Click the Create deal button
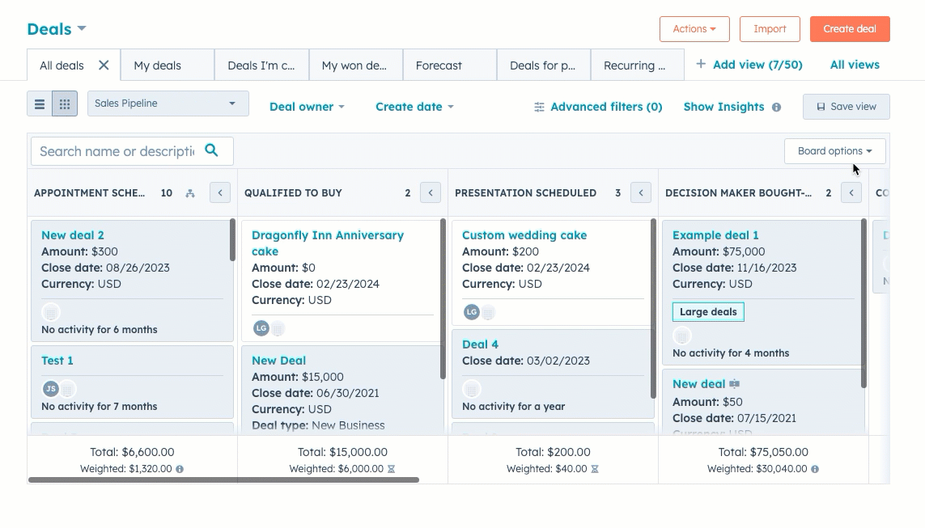 (x=849, y=29)
